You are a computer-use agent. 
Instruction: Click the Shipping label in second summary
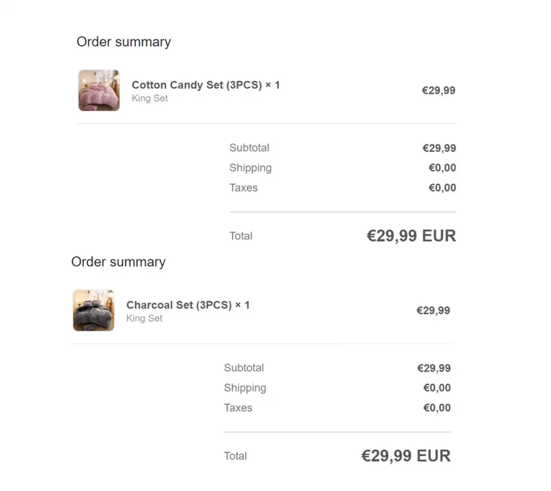(x=246, y=388)
